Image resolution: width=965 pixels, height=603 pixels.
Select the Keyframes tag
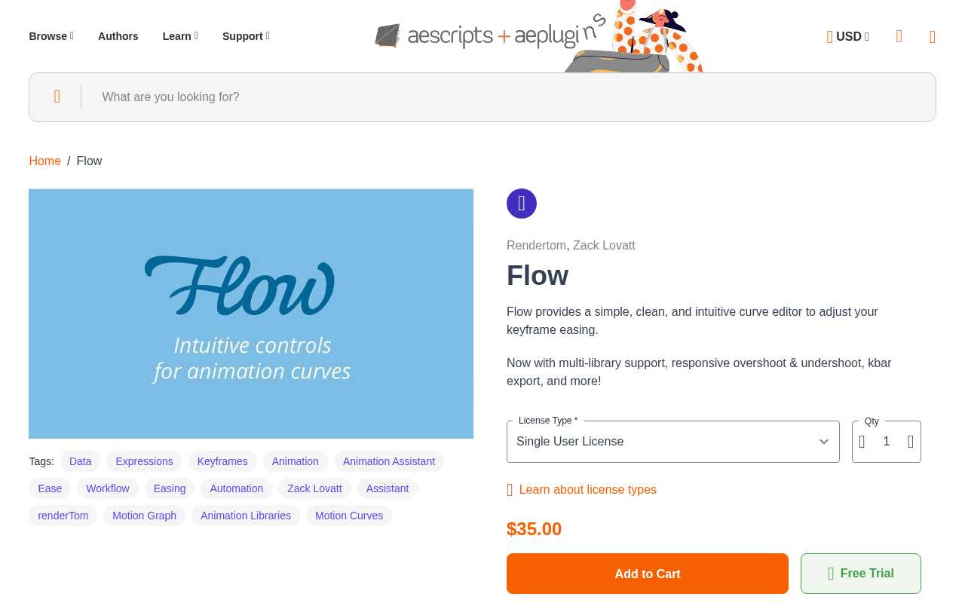(222, 461)
